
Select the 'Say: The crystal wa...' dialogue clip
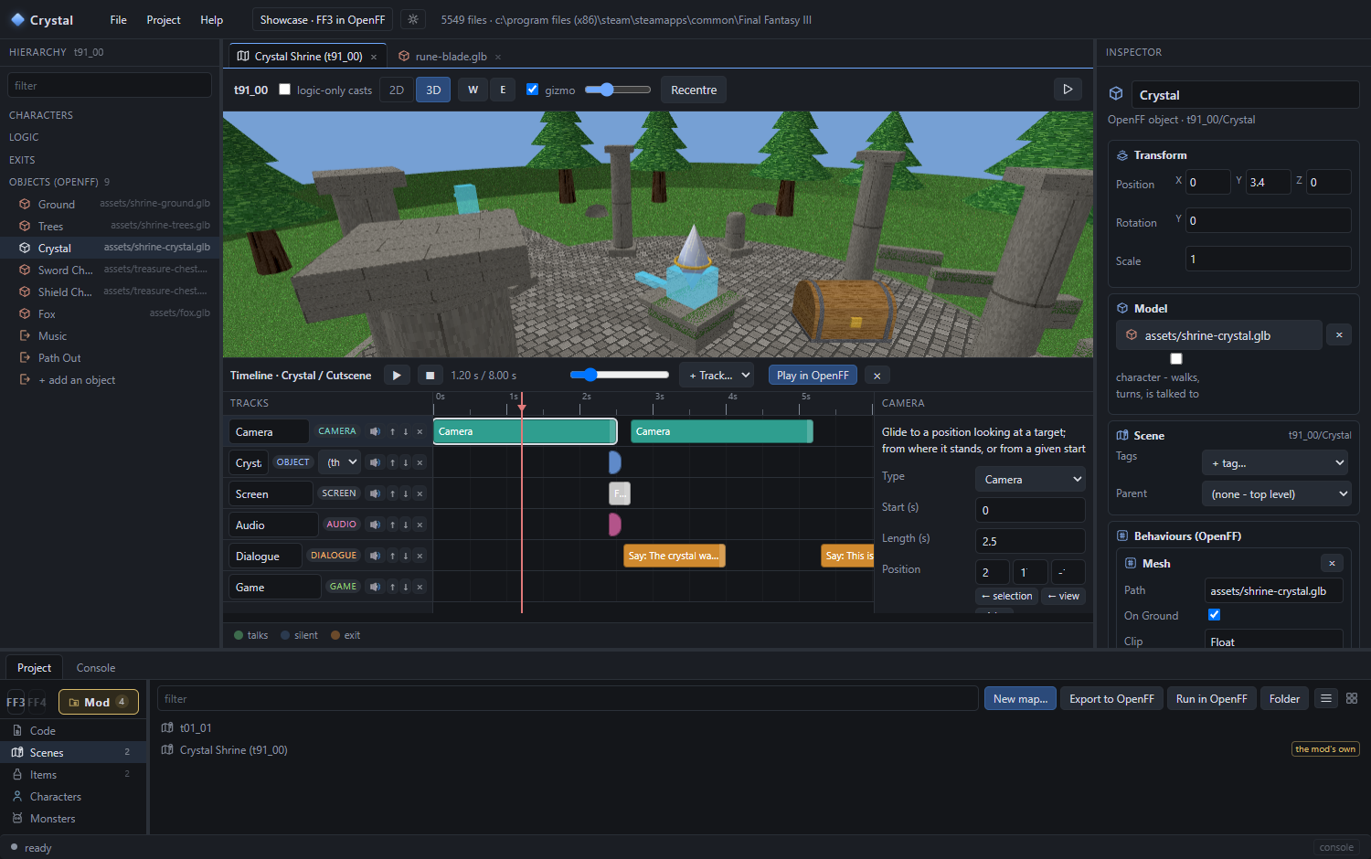675,556
